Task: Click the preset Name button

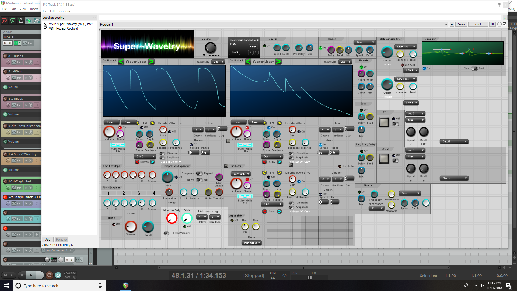Action: click(253, 47)
